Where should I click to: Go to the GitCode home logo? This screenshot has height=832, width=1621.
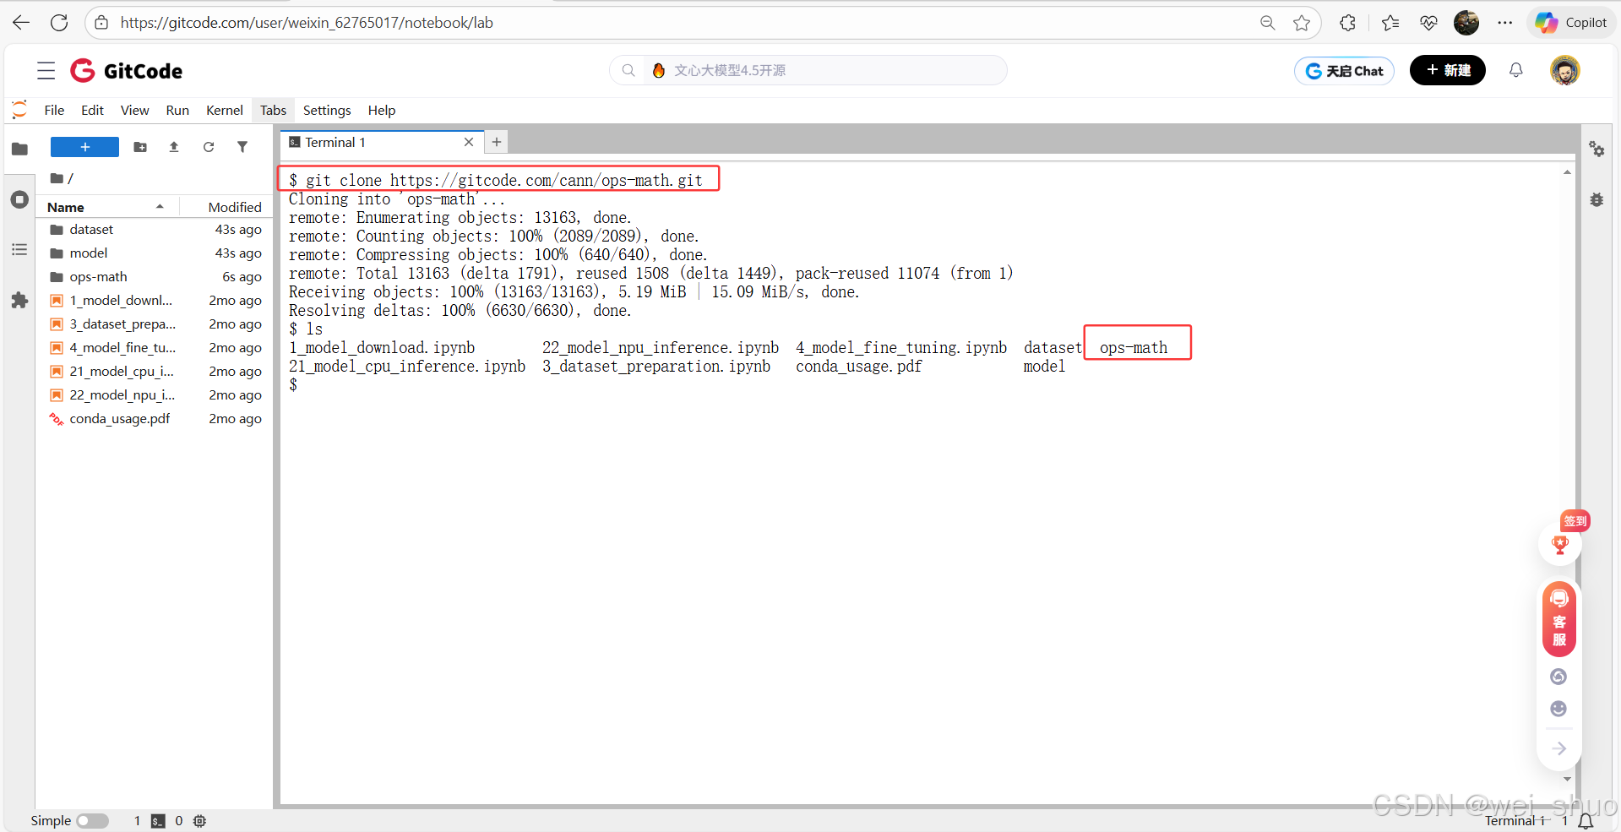tap(127, 70)
